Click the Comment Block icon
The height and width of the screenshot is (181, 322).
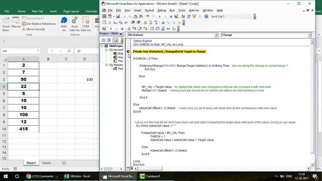(151, 23)
